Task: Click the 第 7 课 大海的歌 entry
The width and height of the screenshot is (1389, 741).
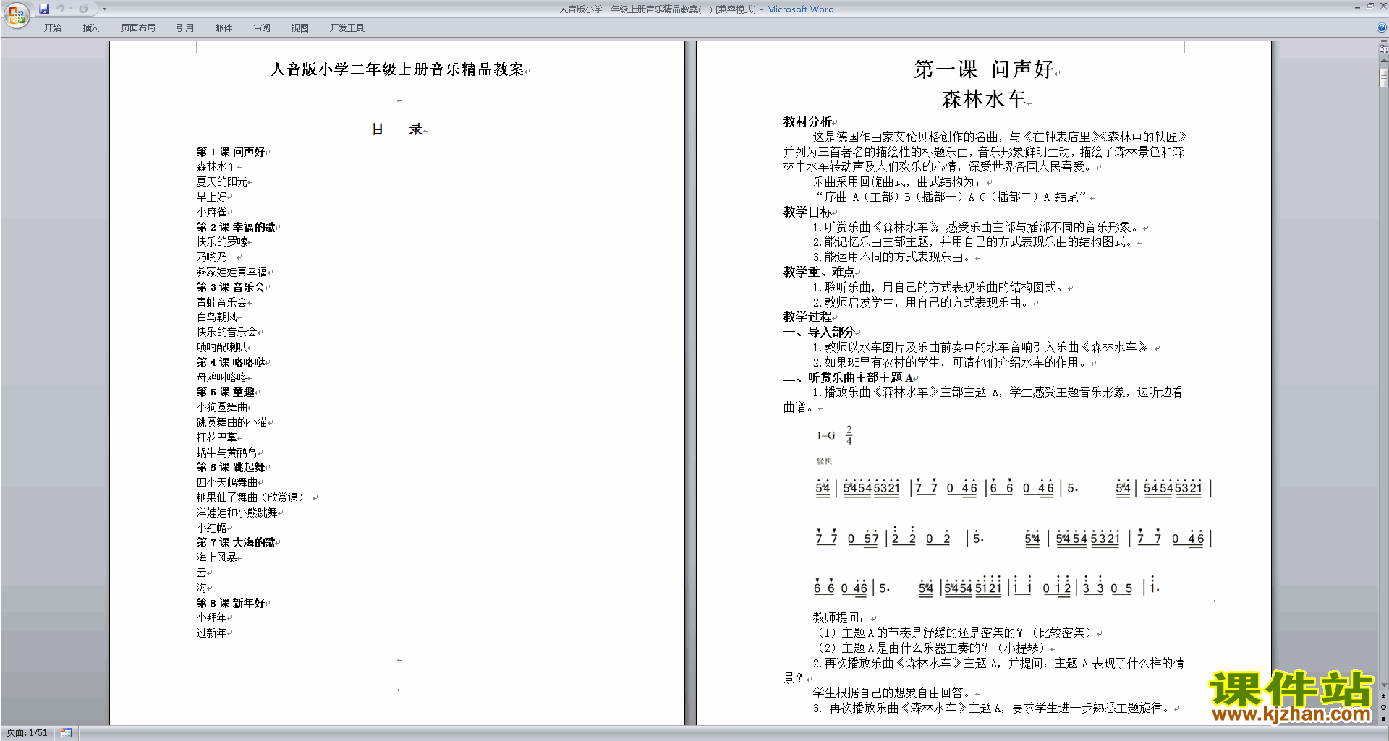Action: pos(236,542)
